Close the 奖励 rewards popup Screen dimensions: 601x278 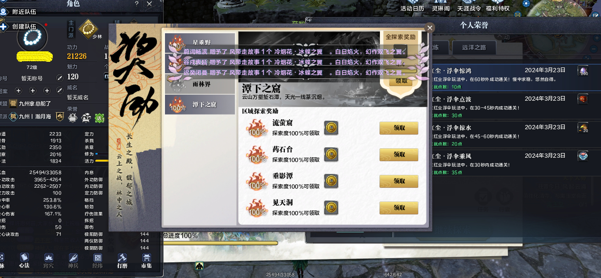click(x=430, y=28)
